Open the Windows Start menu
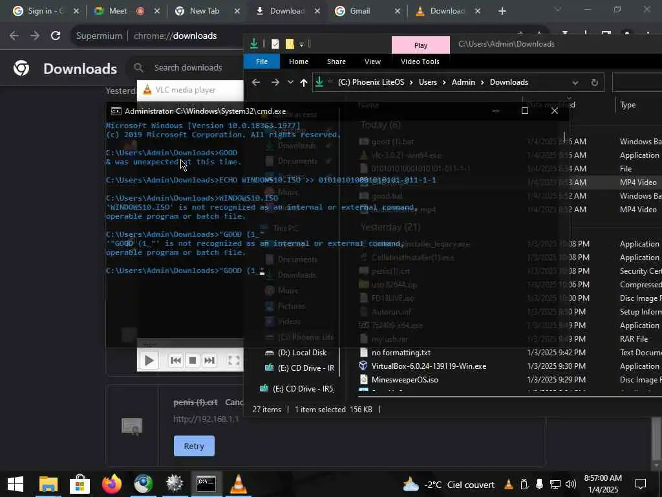The height and width of the screenshot is (497, 662). [16, 484]
